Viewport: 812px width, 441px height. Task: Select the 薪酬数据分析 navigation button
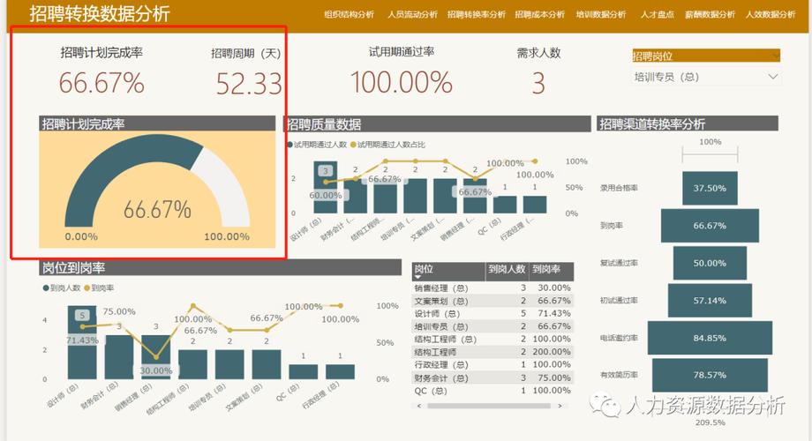click(x=710, y=14)
